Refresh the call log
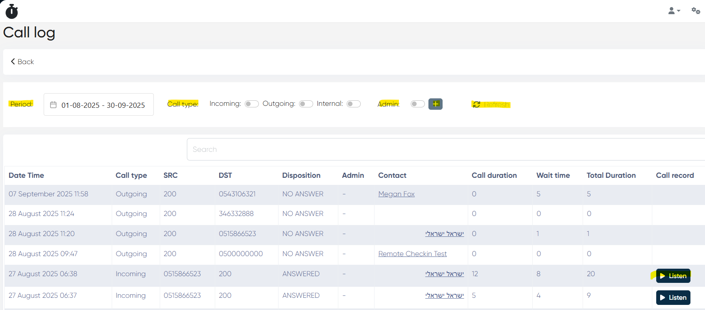The image size is (705, 310). 491,104
